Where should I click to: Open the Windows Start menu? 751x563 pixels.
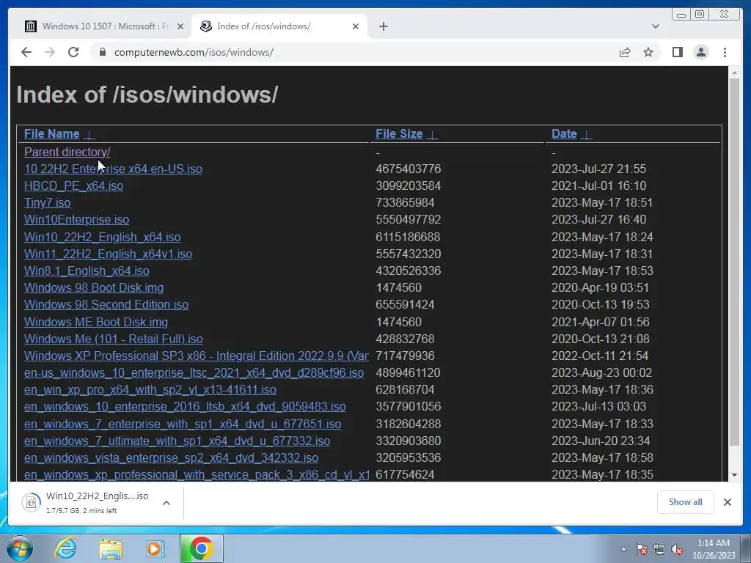coord(19,548)
